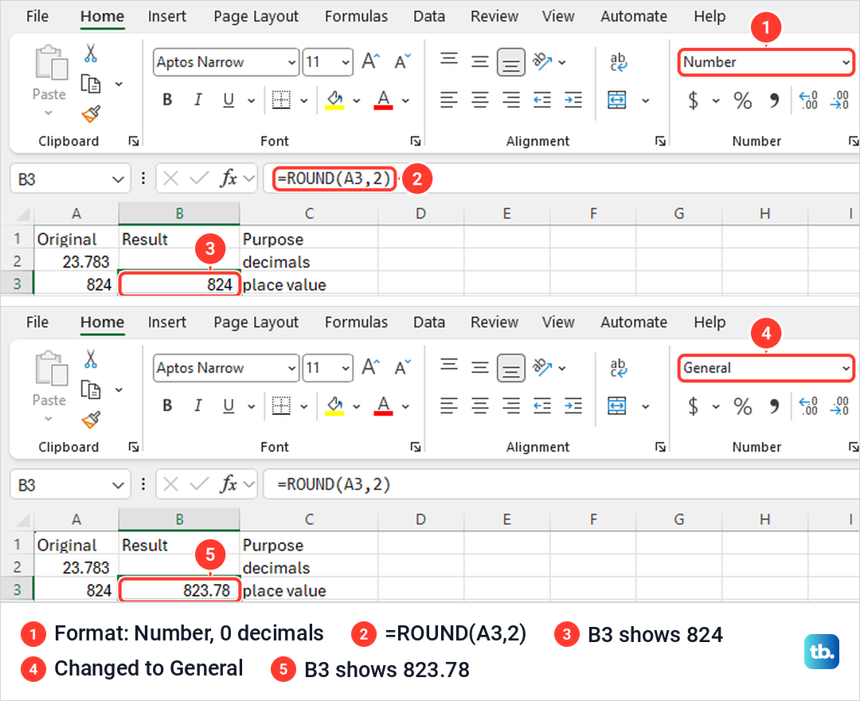
Task: Click Select All corner in upper sheet
Action: tap(22, 213)
